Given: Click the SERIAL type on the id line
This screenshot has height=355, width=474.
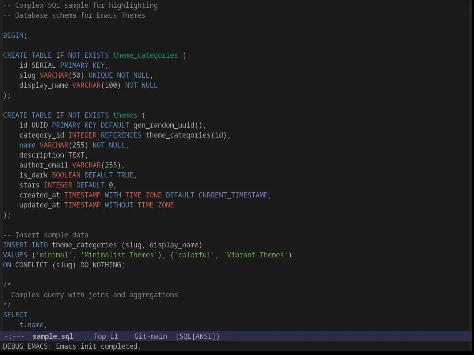Looking at the screenshot, I should tap(44, 65).
